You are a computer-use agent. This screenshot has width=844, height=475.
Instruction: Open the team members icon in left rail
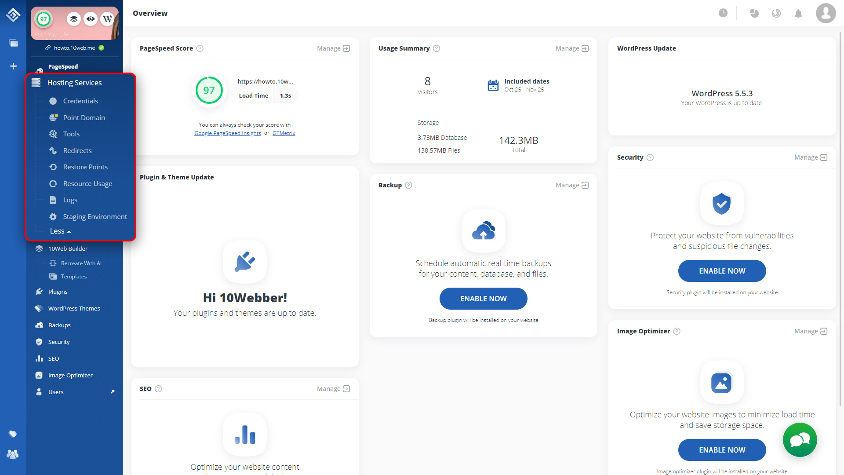click(x=13, y=454)
